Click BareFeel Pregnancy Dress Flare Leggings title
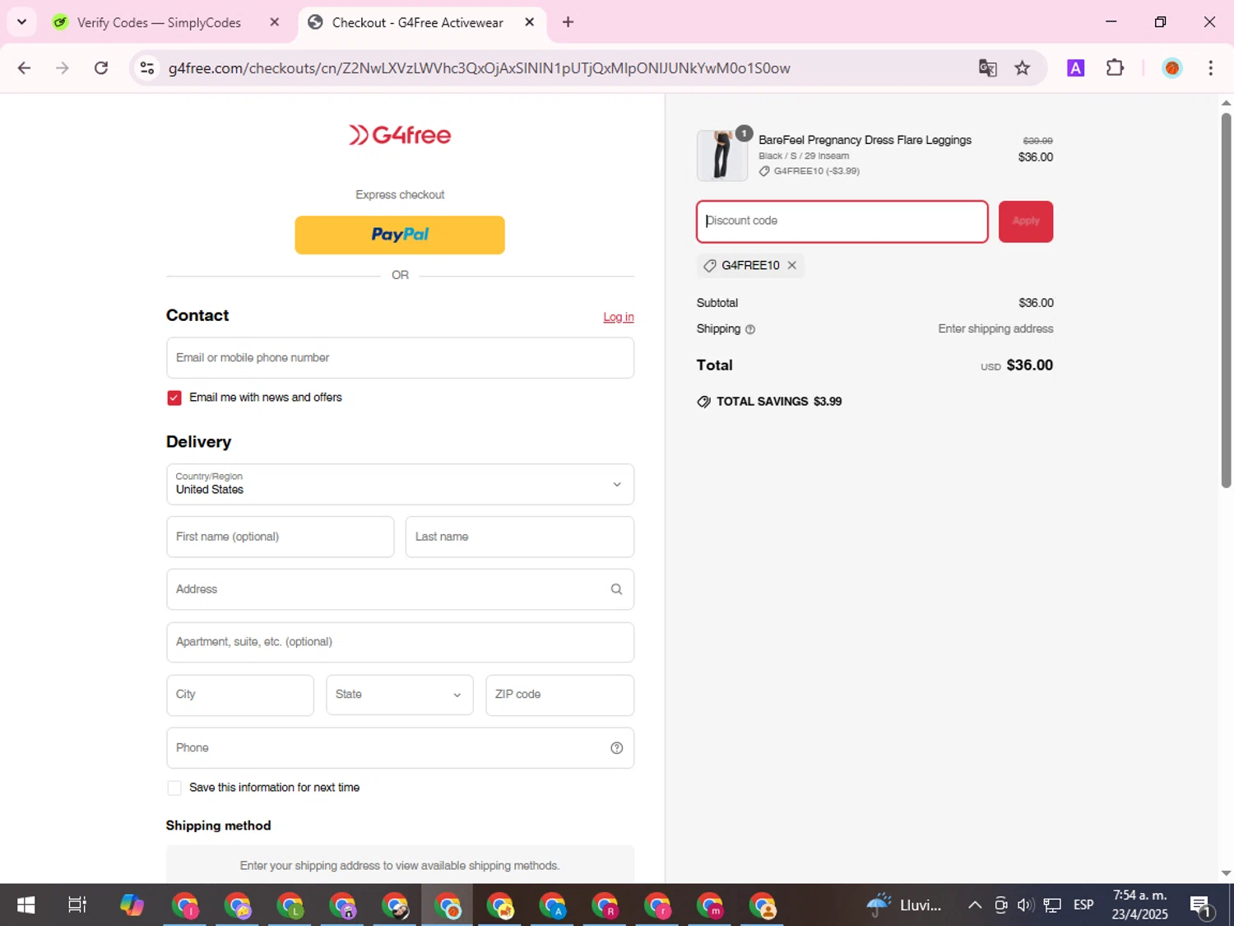The height and width of the screenshot is (926, 1234). (865, 140)
